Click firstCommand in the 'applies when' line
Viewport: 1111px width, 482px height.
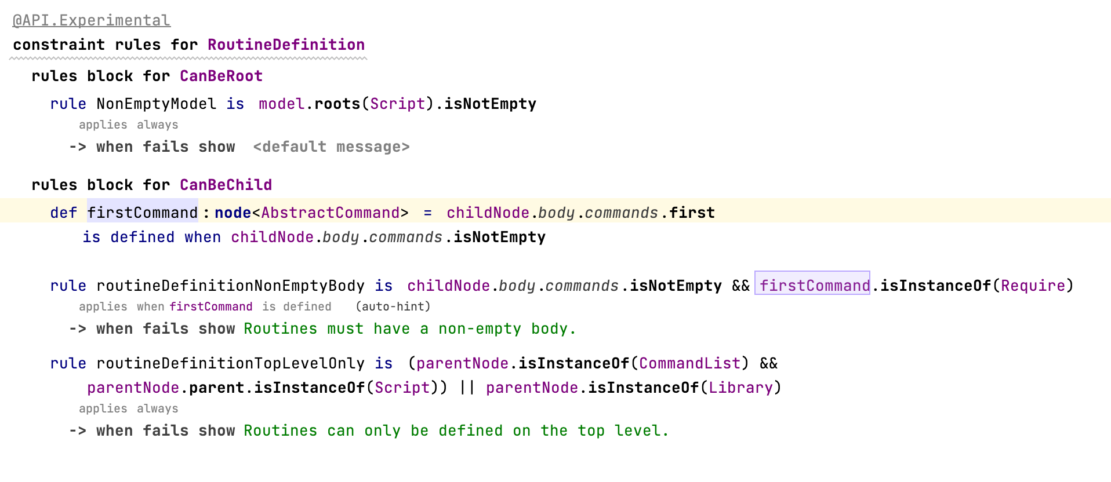pos(210,306)
